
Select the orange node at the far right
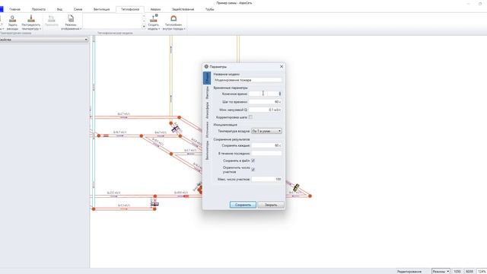point(310,196)
